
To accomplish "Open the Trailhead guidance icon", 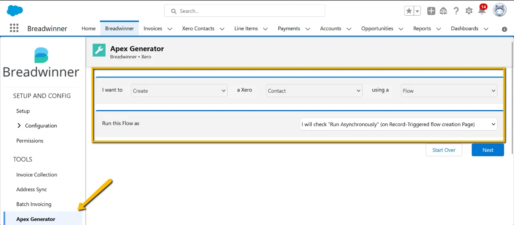I will coord(443,11).
